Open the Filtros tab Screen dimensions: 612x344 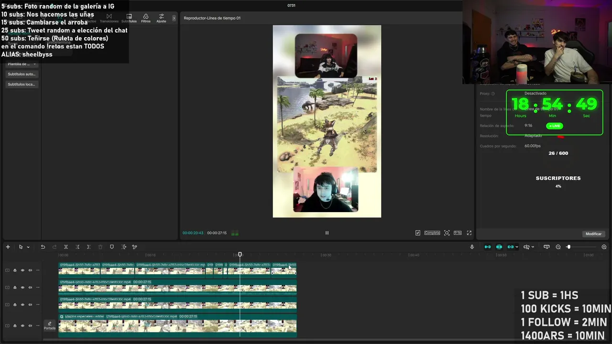coord(146,18)
